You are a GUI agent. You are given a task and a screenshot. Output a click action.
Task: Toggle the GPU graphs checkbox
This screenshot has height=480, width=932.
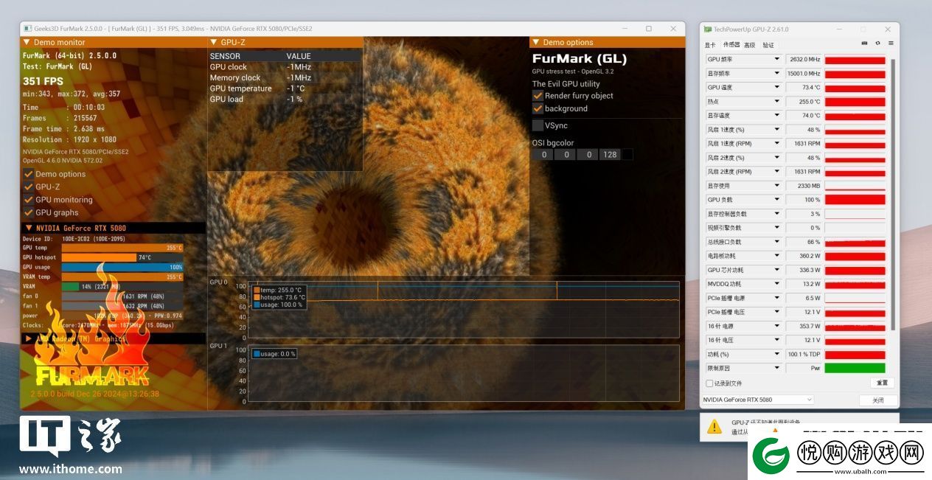pos(28,212)
